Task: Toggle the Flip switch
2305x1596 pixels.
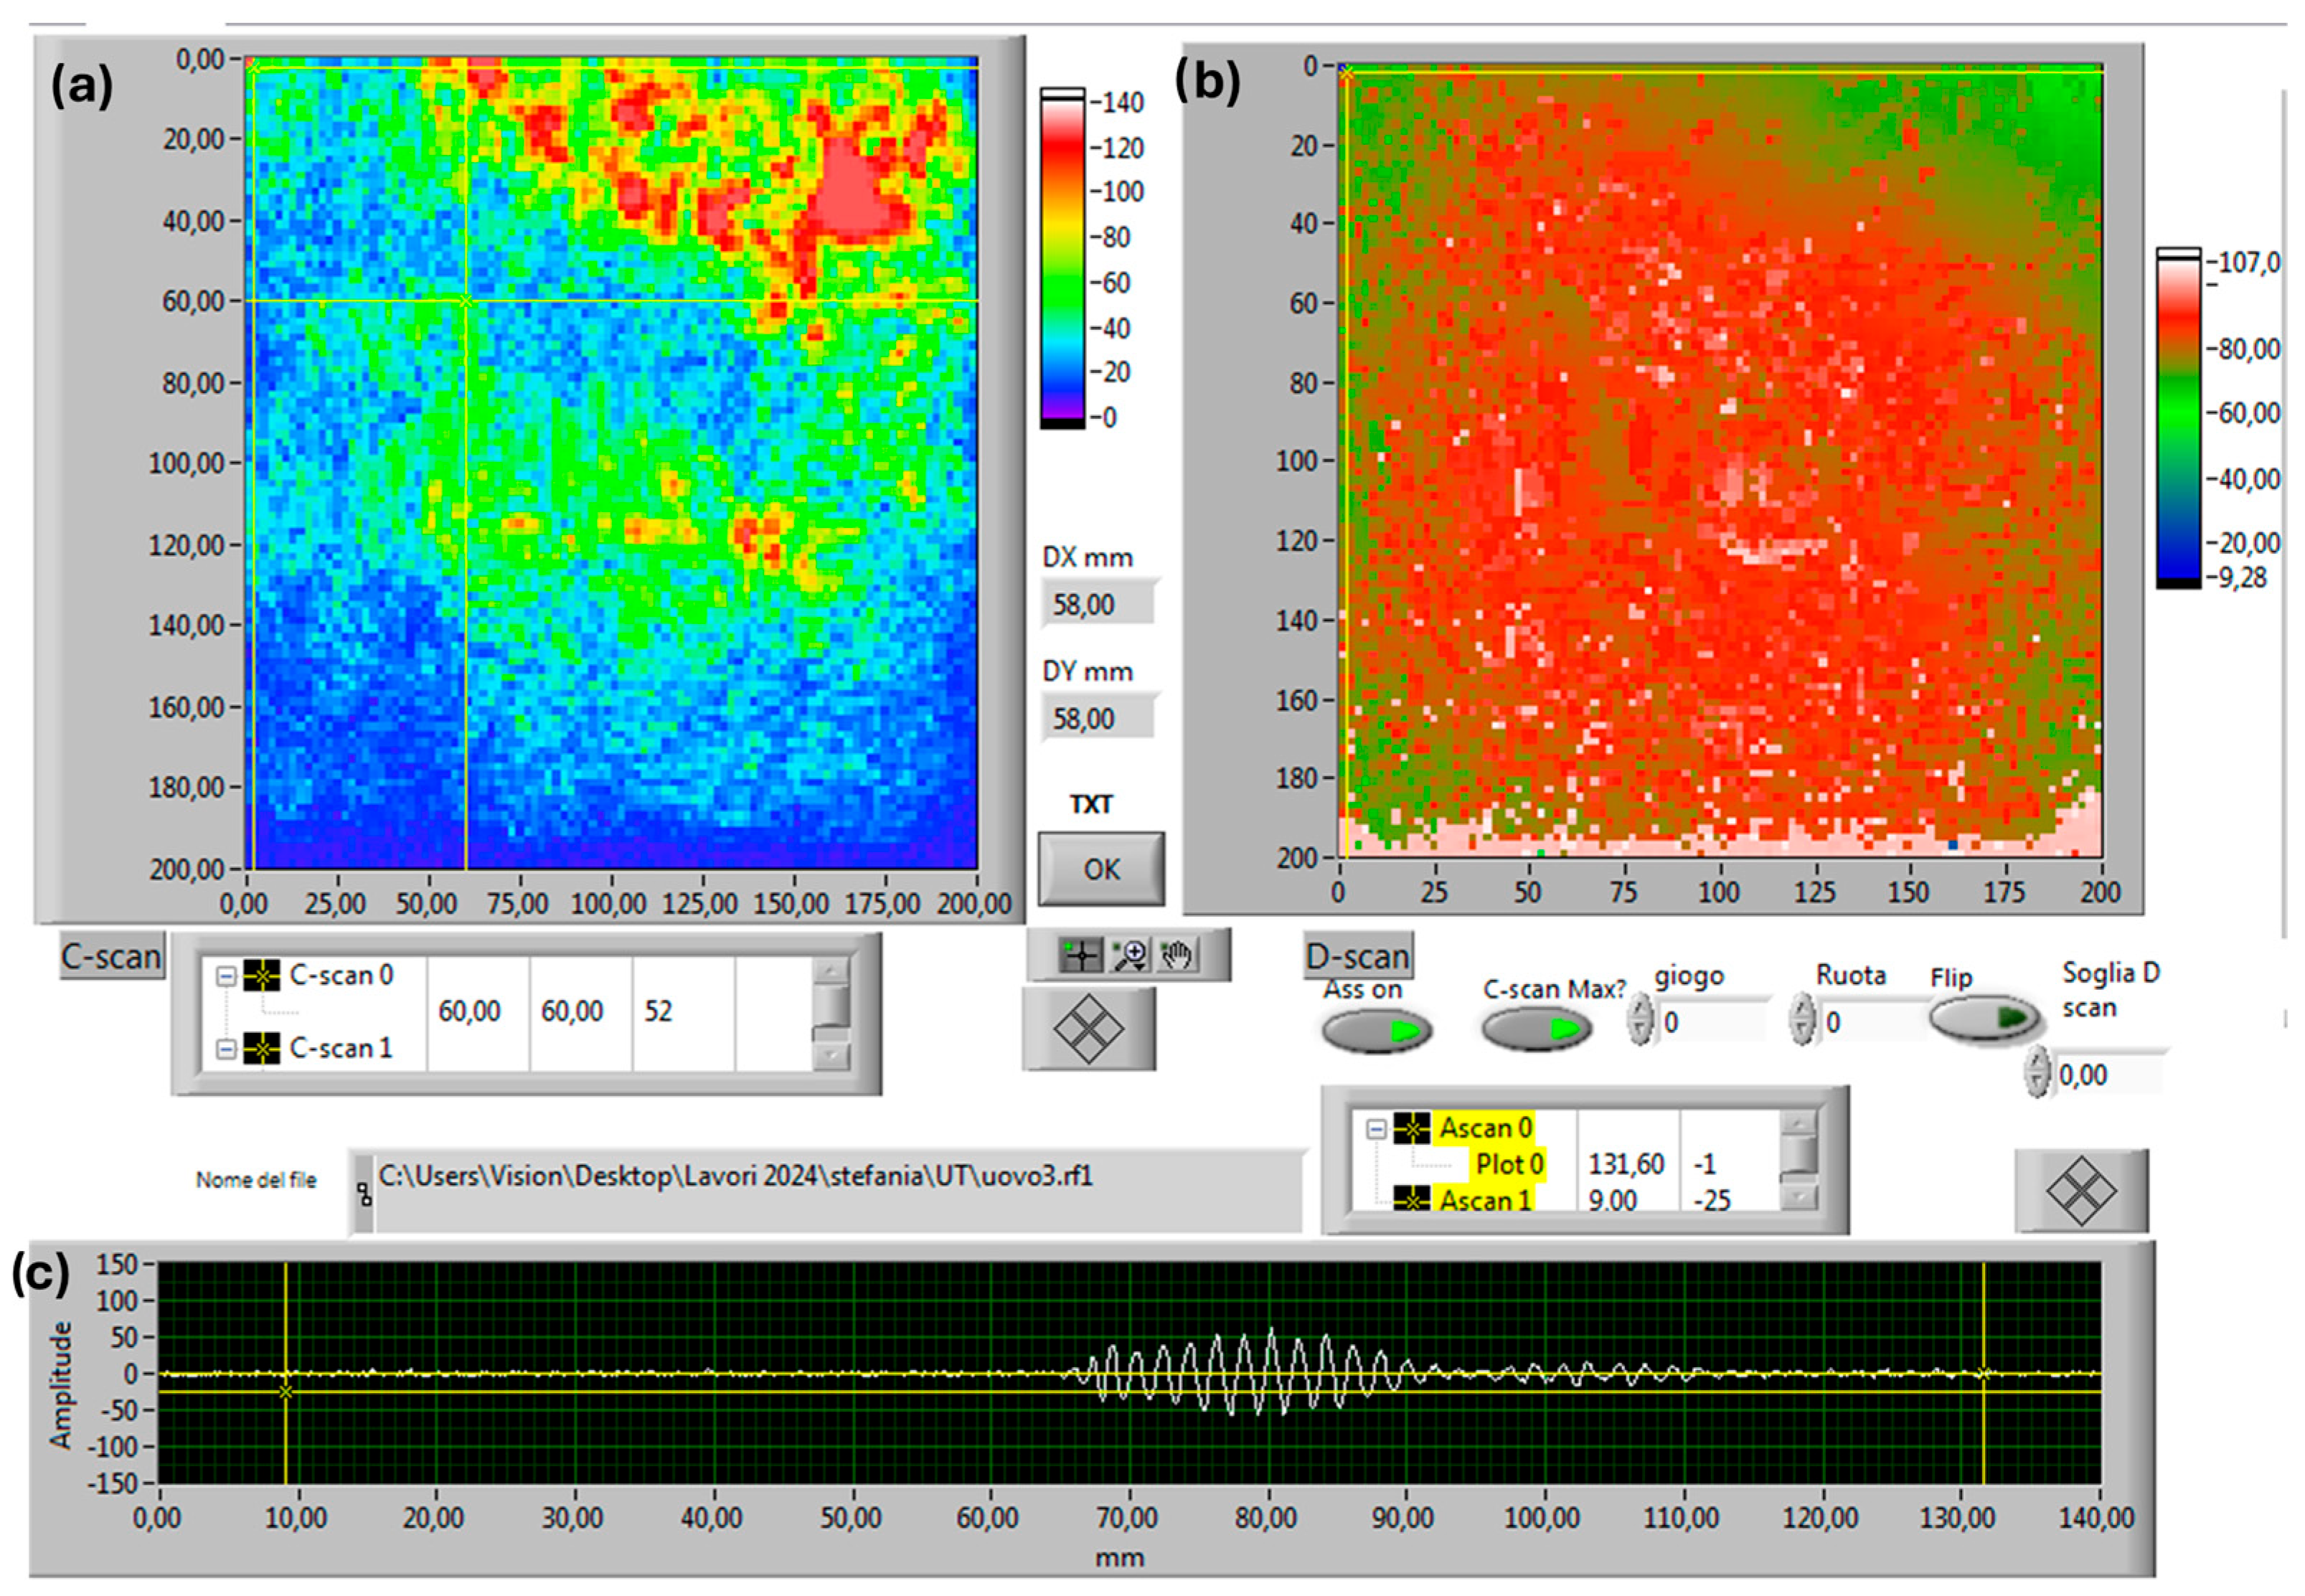Action: [x=1984, y=1017]
